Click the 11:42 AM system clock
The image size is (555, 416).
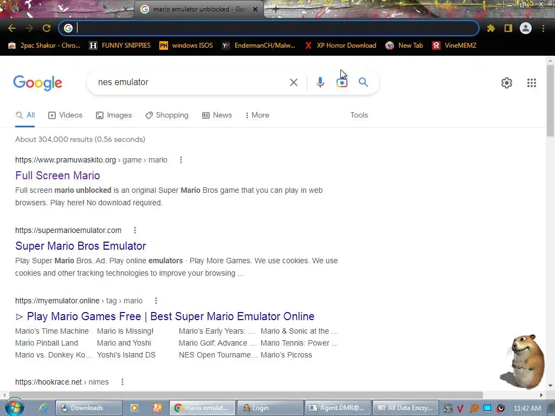(x=527, y=408)
